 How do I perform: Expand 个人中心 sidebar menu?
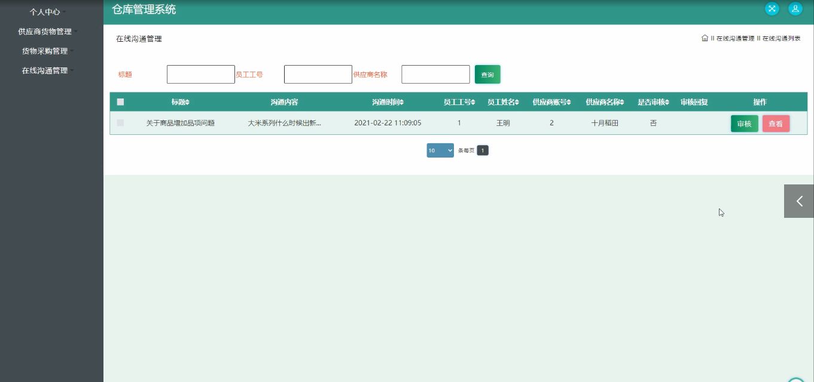(48, 12)
